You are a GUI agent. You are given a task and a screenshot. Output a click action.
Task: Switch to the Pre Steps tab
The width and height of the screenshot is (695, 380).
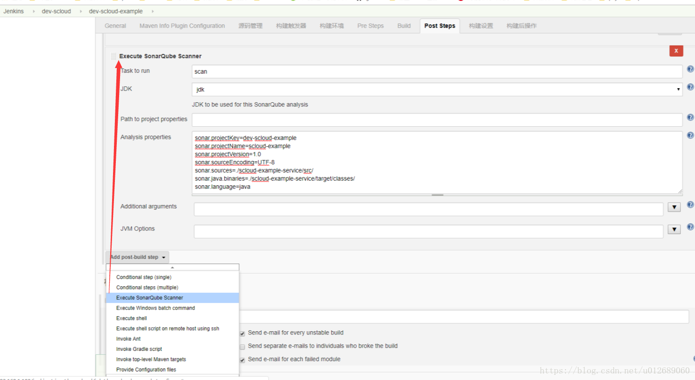tap(370, 26)
